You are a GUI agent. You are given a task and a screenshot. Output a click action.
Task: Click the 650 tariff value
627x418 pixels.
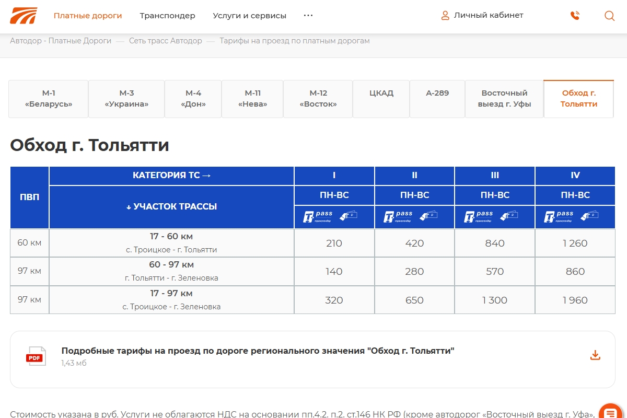point(415,300)
